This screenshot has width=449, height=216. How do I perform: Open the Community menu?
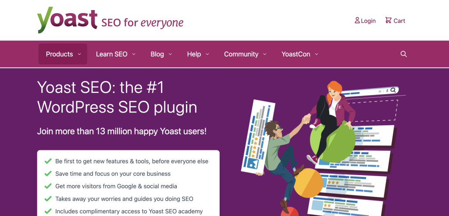[x=245, y=54]
